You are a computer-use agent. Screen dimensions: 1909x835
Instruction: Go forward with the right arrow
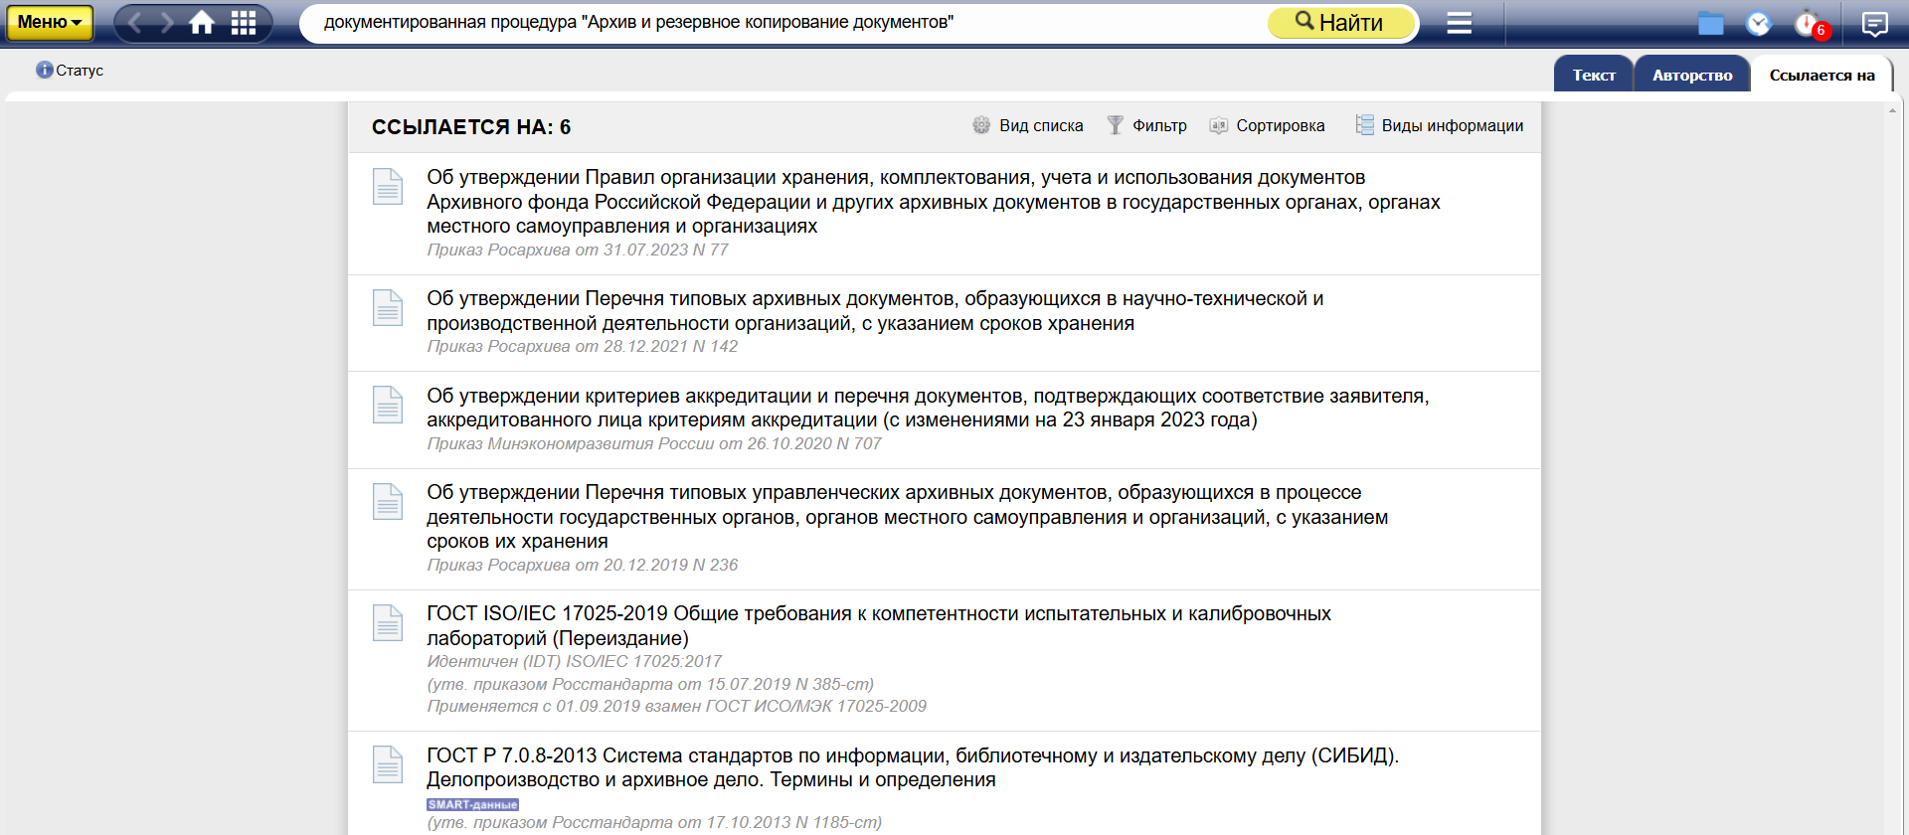point(167,23)
